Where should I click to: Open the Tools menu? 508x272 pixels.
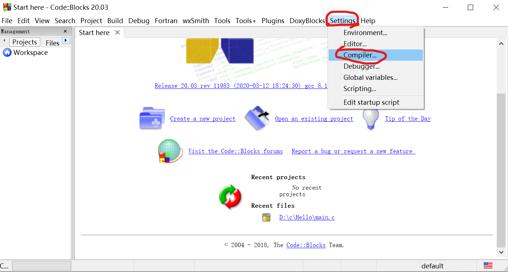click(222, 21)
